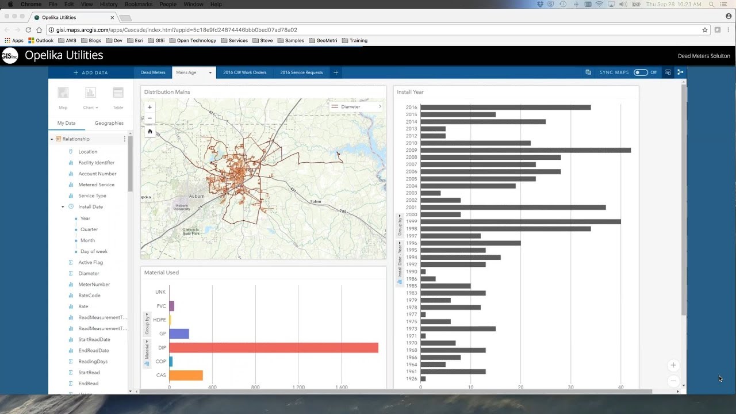This screenshot has width=736, height=414.
Task: Select the Account Number field
Action: [97, 174]
